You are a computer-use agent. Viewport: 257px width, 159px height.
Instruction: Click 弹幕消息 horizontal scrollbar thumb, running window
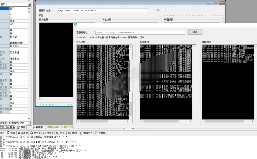click(225, 121)
